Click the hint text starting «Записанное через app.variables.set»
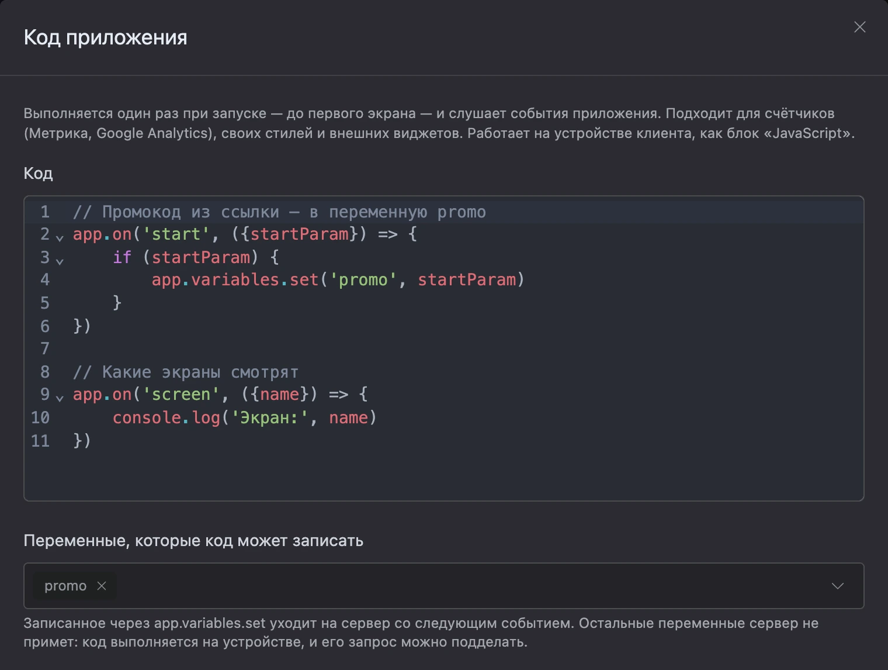Screen dimensions: 888x670 point(421,633)
